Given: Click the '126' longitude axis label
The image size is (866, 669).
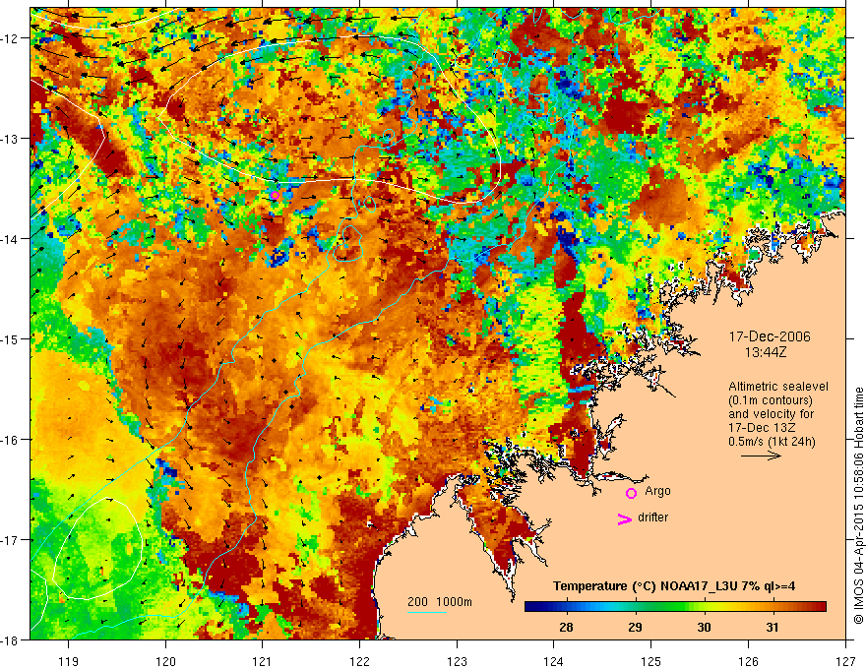Looking at the screenshot, I should pyautogui.click(x=748, y=661).
